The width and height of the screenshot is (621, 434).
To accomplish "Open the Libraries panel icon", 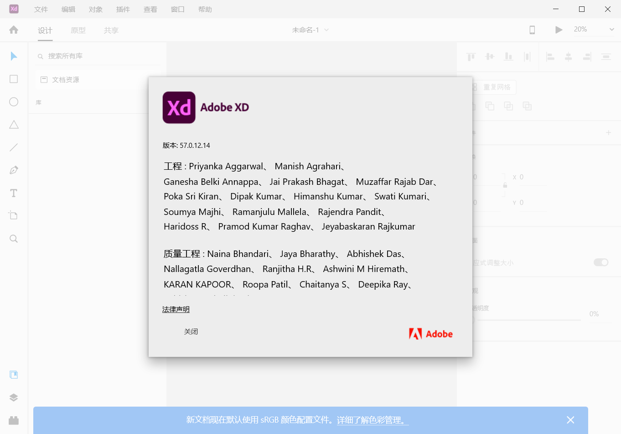I will [14, 375].
